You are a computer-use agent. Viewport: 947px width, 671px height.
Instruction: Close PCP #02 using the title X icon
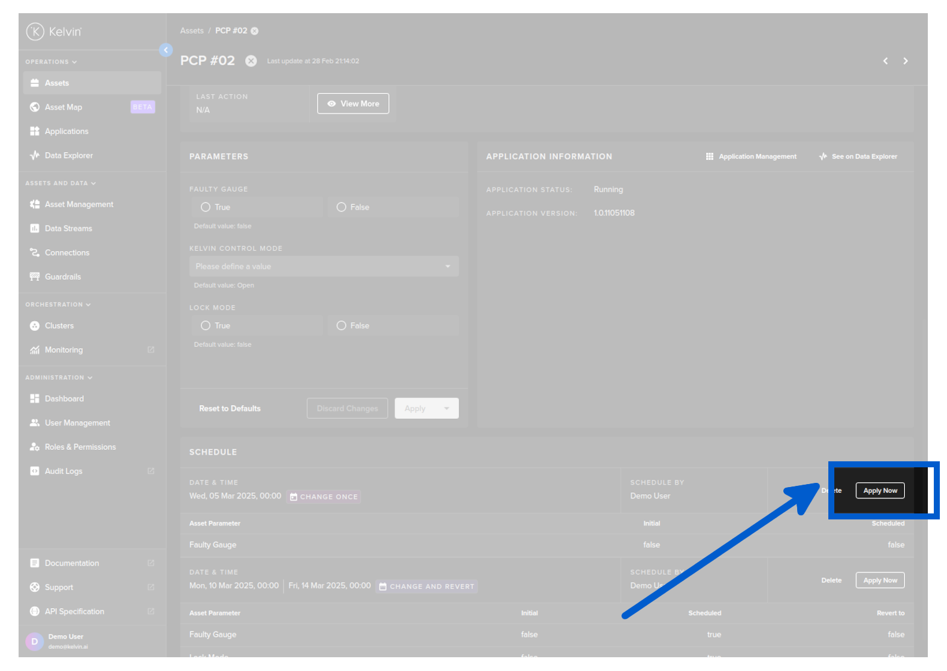click(x=251, y=61)
